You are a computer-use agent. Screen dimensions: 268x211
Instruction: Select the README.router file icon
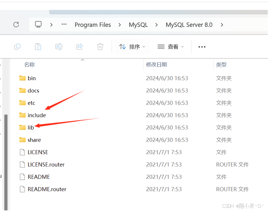click(x=22, y=189)
